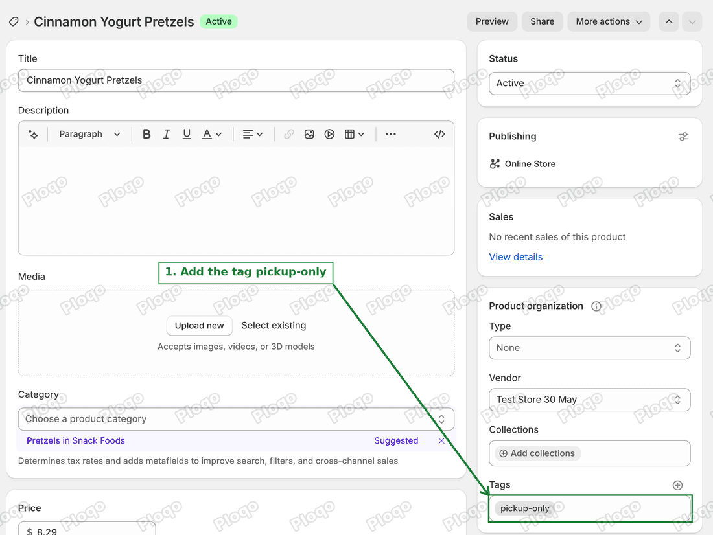Toggle italic formatting in description toolbar
The height and width of the screenshot is (535, 713).
[167, 134]
